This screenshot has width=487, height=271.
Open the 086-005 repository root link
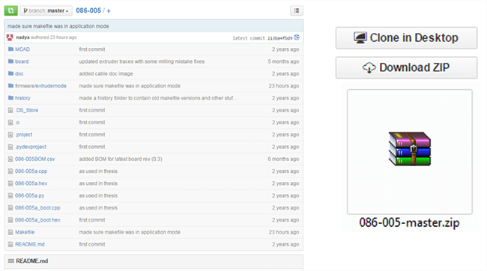click(88, 10)
